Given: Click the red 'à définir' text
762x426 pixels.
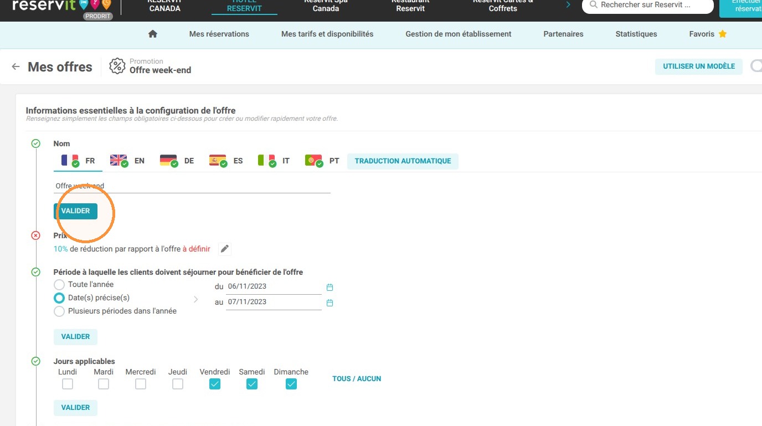Looking at the screenshot, I should pos(197,249).
